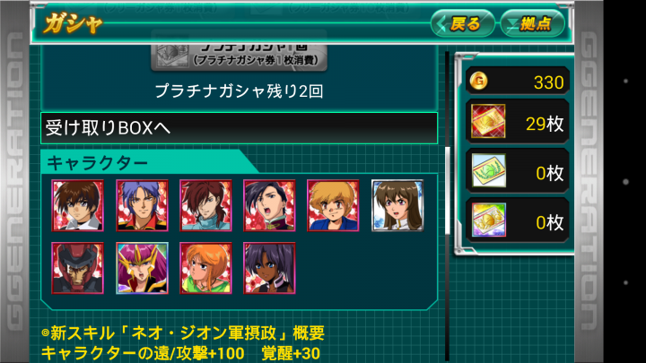
Task: Select the red-helmeted masked character portrait
Action: pyautogui.click(x=77, y=268)
